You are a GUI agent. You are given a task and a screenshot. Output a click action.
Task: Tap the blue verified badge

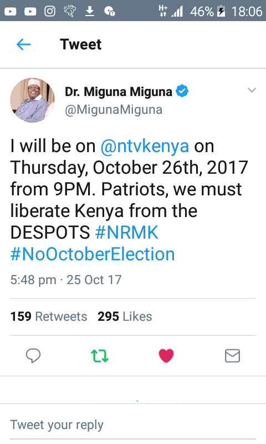[x=182, y=91]
